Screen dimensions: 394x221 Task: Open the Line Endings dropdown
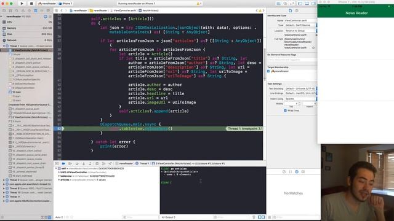(300, 93)
